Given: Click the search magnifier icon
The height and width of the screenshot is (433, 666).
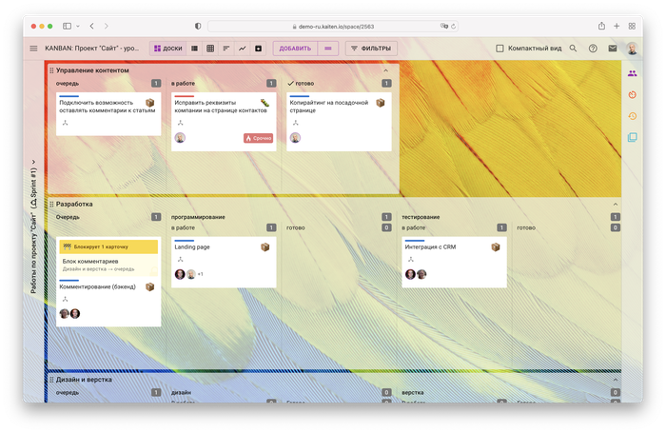Looking at the screenshot, I should (573, 48).
